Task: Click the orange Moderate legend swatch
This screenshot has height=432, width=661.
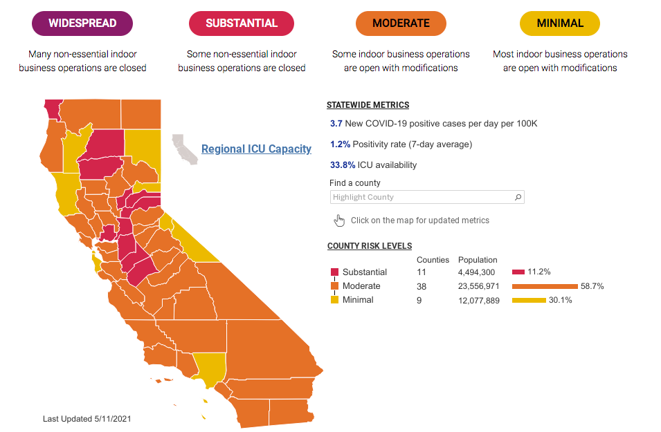Action: click(334, 286)
